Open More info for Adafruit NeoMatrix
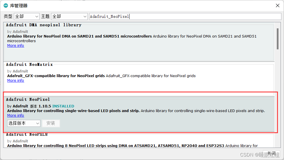284x160 pixels. [x=16, y=81]
